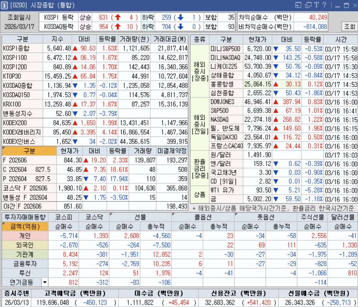Select the KOSDAQ종합 row label
Image resolution: width=358 pixels, height=307 pixels.
pos(22,86)
